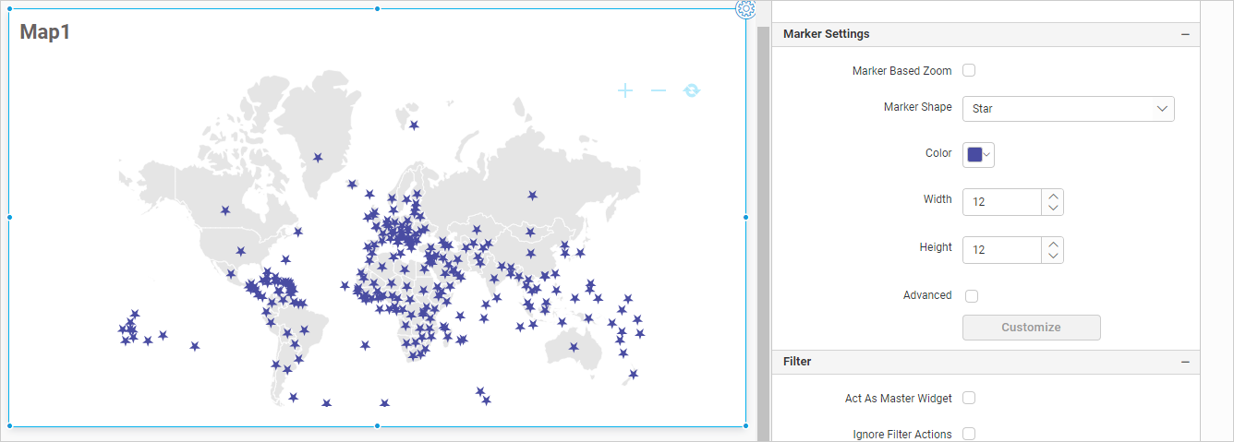
Task: Collapse the Marker Settings section
Action: [x=1185, y=34]
